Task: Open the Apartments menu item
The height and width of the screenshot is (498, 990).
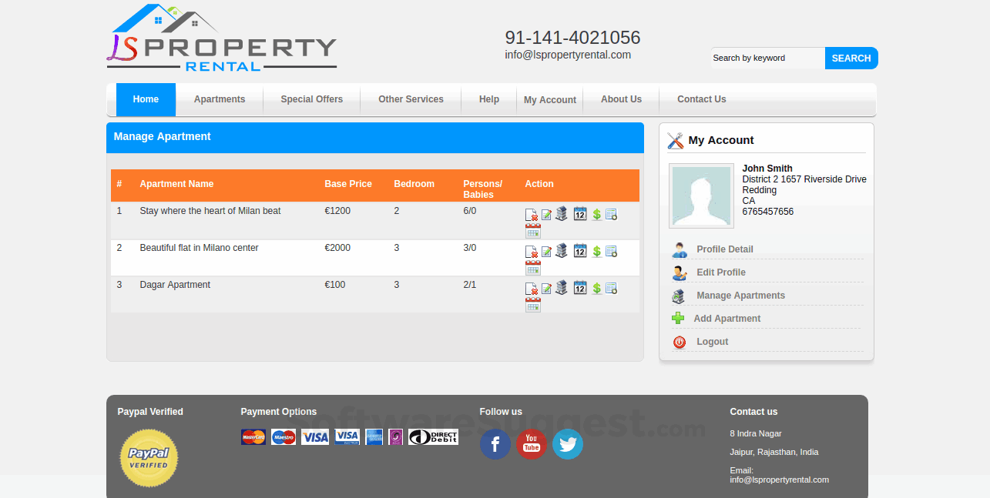Action: (220, 99)
